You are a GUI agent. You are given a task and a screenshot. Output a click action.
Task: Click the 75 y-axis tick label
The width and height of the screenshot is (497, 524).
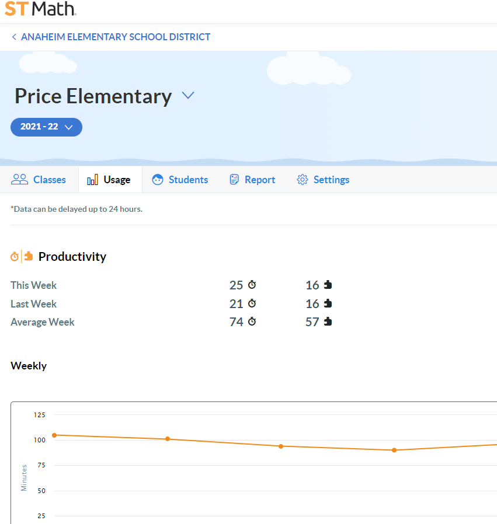pos(41,465)
